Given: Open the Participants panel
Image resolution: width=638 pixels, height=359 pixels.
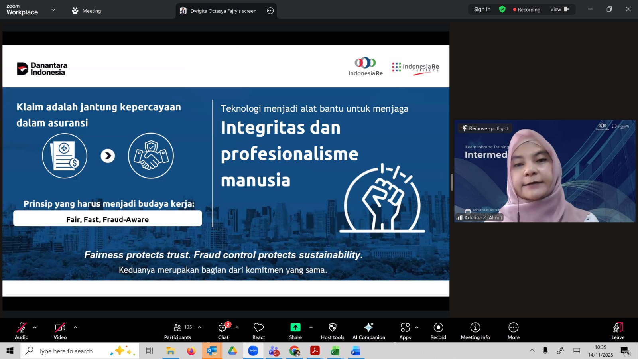Looking at the screenshot, I should (177, 331).
